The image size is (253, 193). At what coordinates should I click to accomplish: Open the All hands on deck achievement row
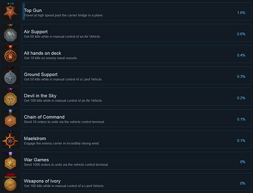coord(137,54)
